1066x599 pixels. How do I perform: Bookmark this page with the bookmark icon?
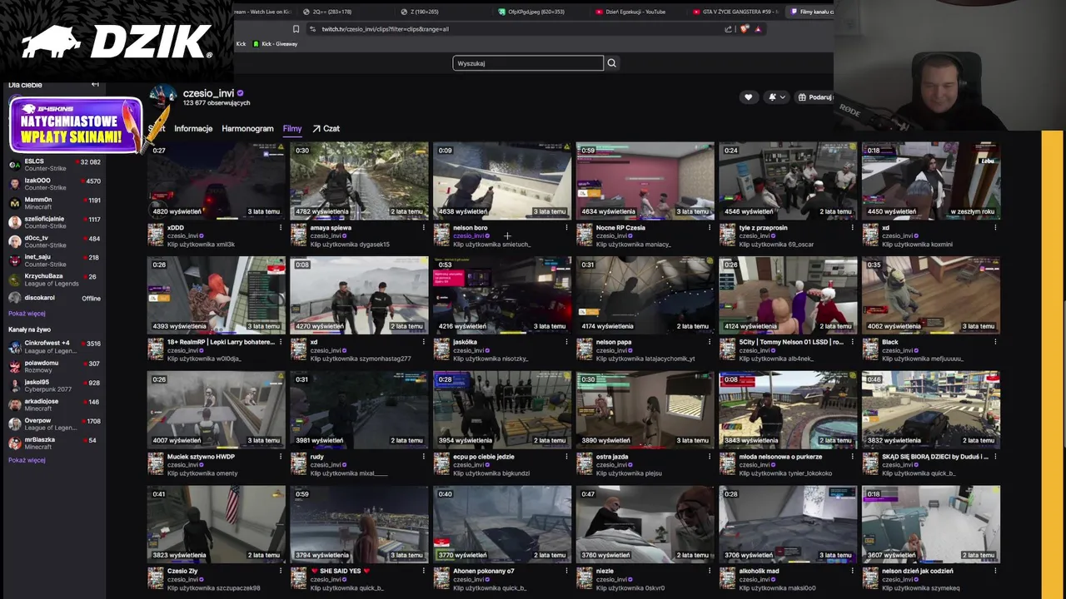tap(296, 29)
